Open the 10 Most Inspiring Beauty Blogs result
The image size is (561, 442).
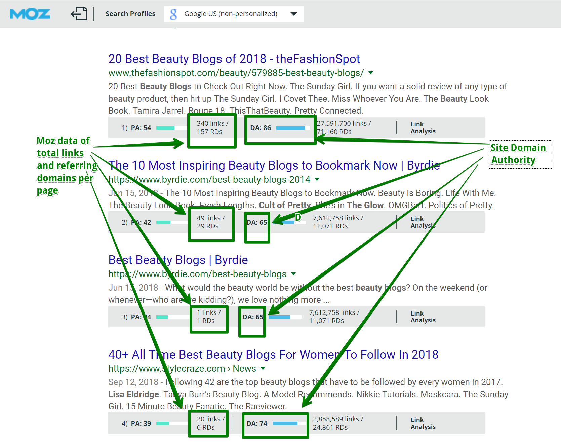click(274, 165)
